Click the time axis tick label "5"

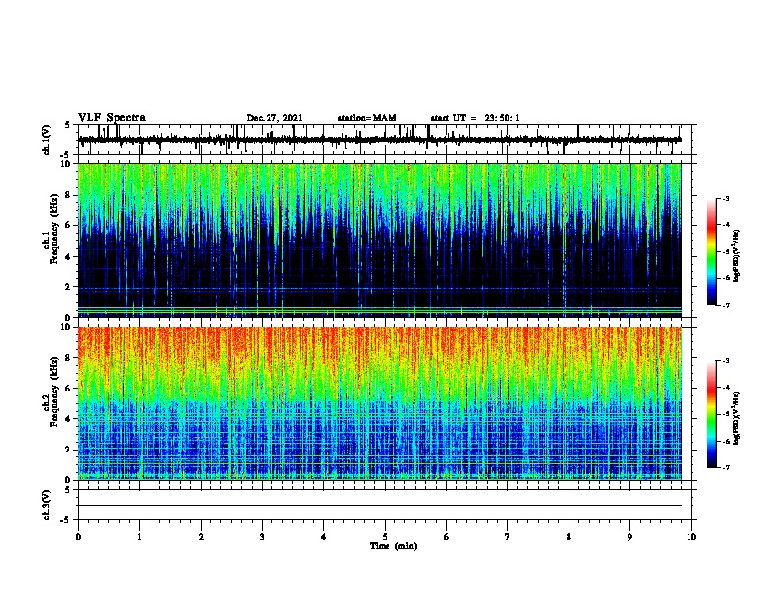click(385, 537)
